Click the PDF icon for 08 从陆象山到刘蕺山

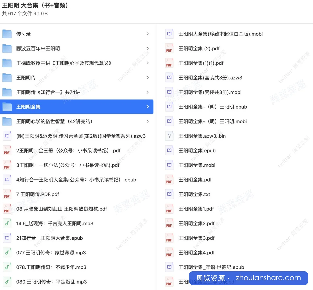[7, 209]
